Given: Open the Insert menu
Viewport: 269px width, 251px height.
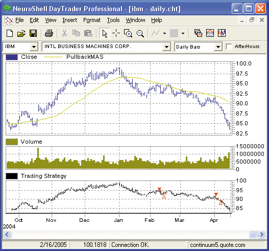Looking at the screenshot, I should 69,20.
